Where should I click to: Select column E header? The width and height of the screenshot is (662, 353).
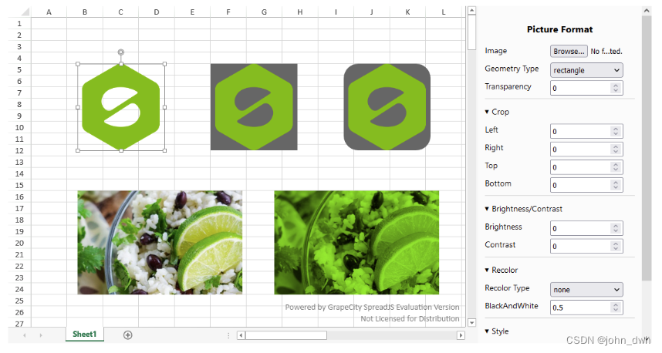pyautogui.click(x=192, y=12)
